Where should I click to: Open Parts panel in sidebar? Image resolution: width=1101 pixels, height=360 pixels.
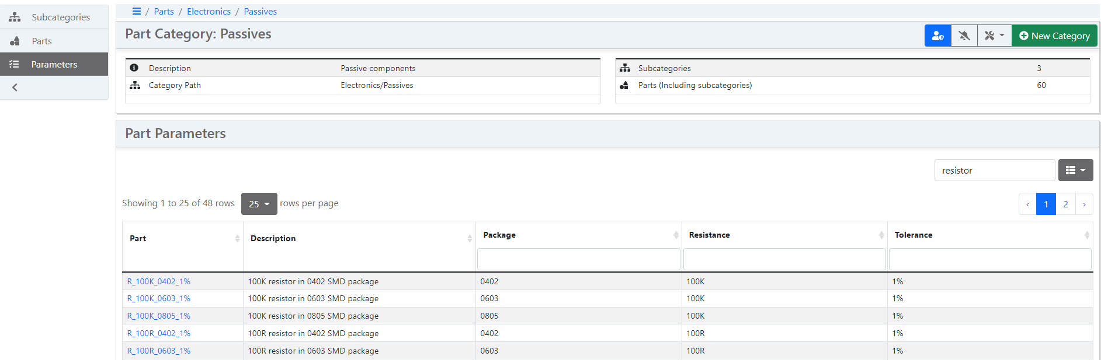[x=41, y=41]
